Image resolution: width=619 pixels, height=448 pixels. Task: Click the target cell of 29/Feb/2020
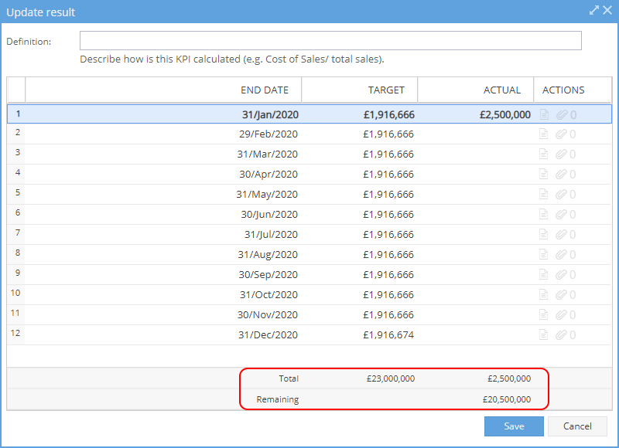click(360, 134)
